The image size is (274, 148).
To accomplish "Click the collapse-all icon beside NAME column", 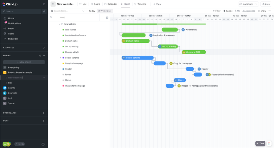I will tap(51, 17).
